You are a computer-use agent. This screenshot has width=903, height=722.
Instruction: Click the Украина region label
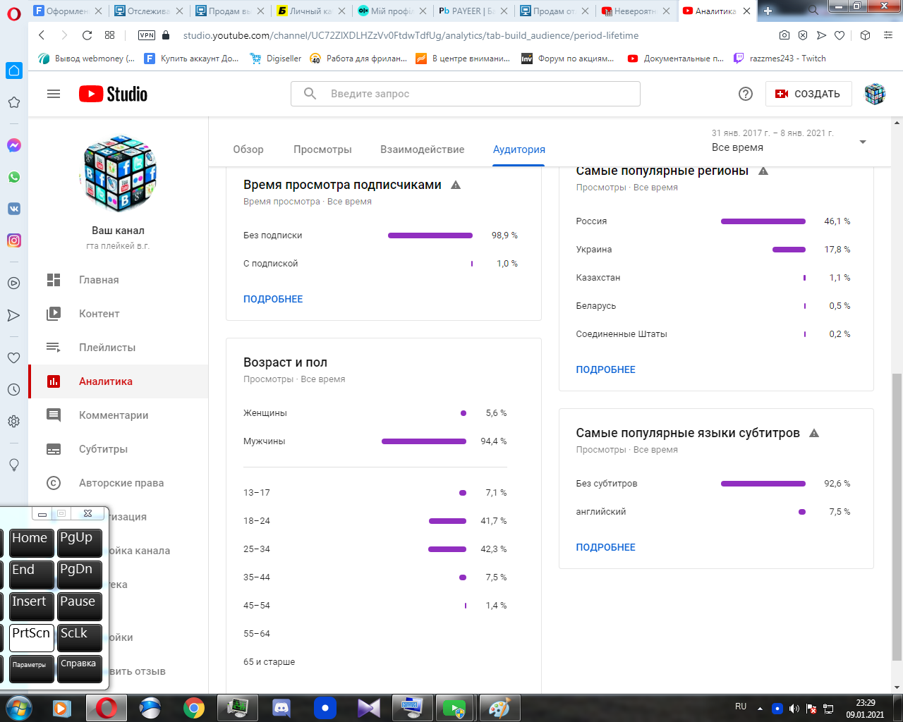(594, 250)
